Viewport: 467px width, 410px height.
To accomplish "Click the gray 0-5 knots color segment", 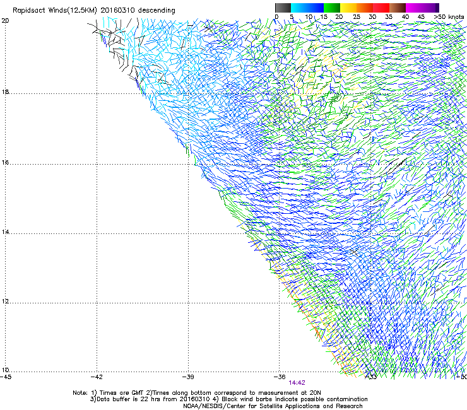I will 283,8.
